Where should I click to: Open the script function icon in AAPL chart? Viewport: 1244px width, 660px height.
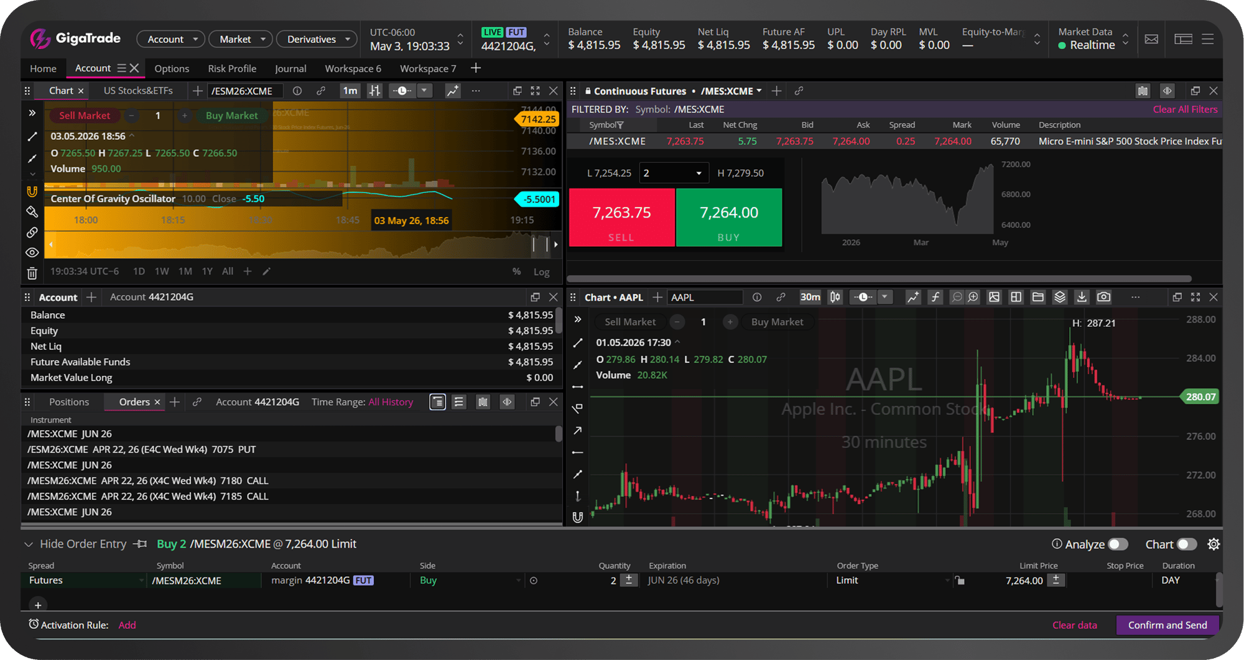pyautogui.click(x=935, y=297)
